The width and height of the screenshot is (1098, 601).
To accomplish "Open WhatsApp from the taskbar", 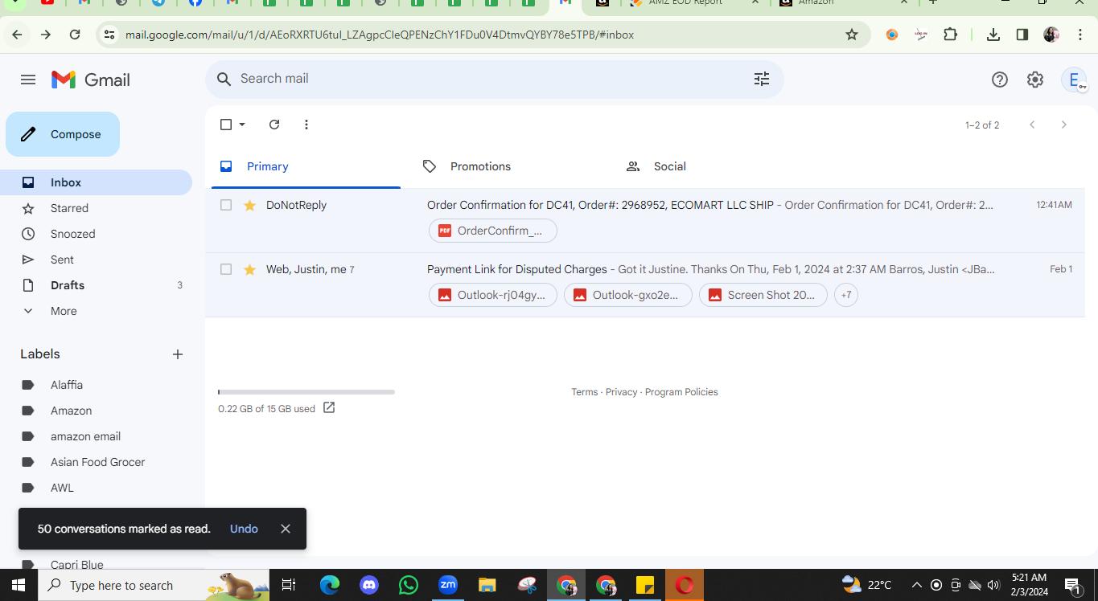I will click(x=409, y=585).
